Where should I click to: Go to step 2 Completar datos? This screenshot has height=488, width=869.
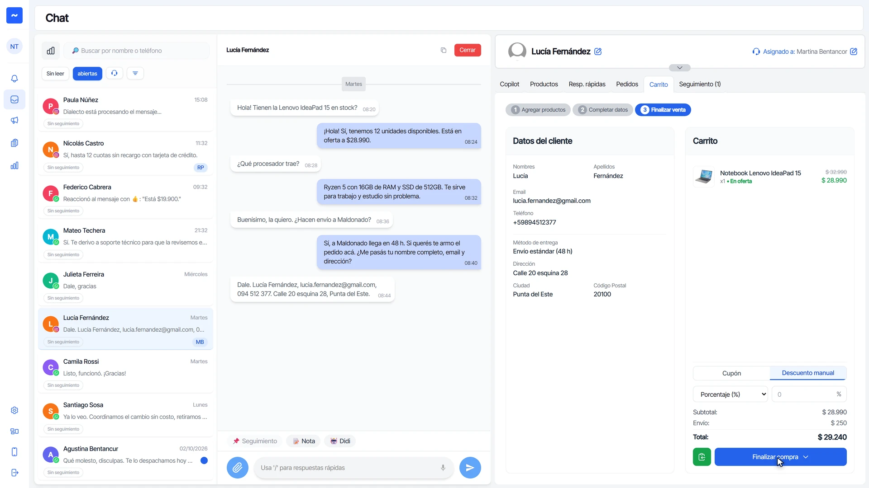(602, 110)
